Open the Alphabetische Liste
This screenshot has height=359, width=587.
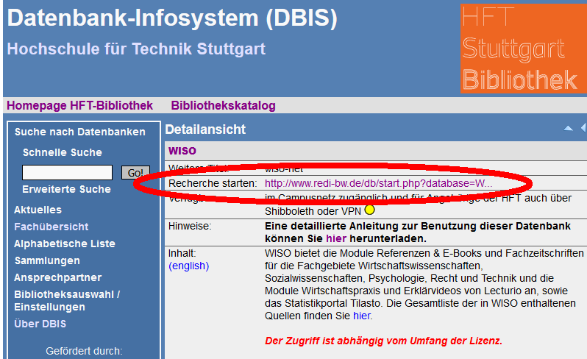(x=65, y=244)
